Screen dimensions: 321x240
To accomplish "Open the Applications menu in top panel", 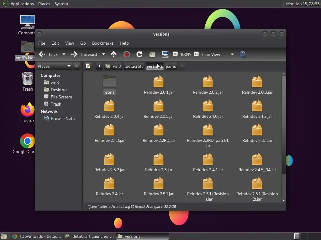I will pos(22,4).
